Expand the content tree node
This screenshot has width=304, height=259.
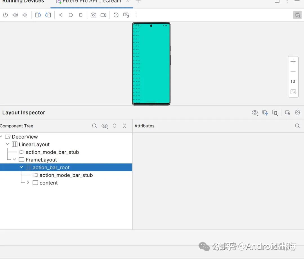28,183
